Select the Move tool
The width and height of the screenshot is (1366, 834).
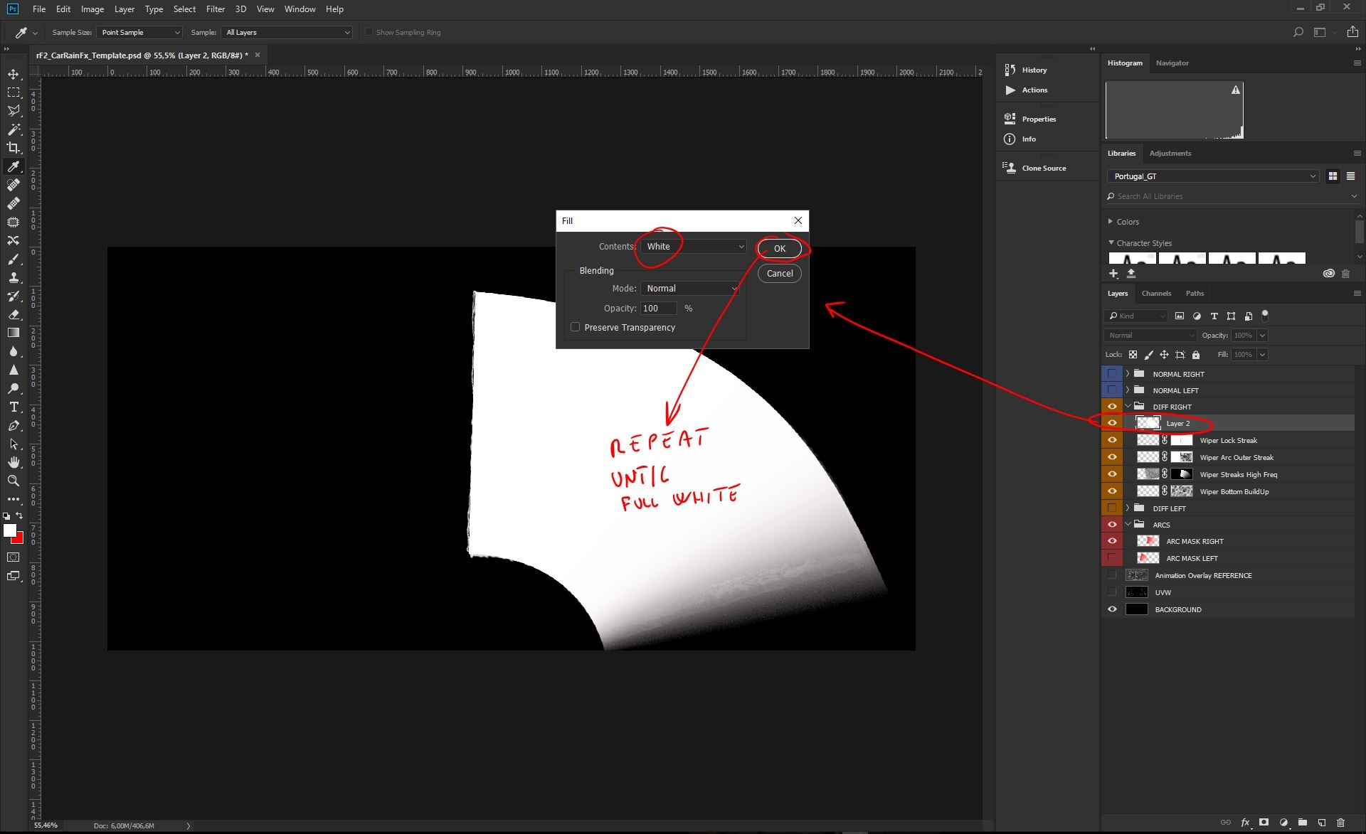pos(14,74)
